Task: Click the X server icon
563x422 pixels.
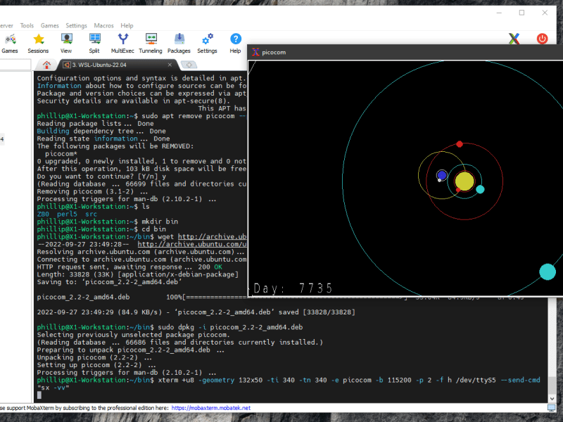Action: click(x=514, y=39)
